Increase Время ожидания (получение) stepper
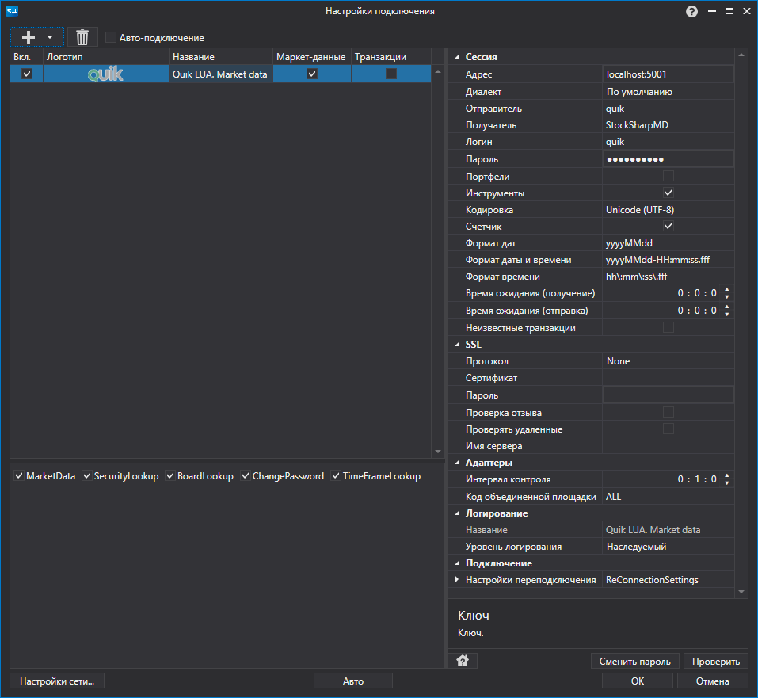Viewport: 758px width, 698px height. click(727, 289)
